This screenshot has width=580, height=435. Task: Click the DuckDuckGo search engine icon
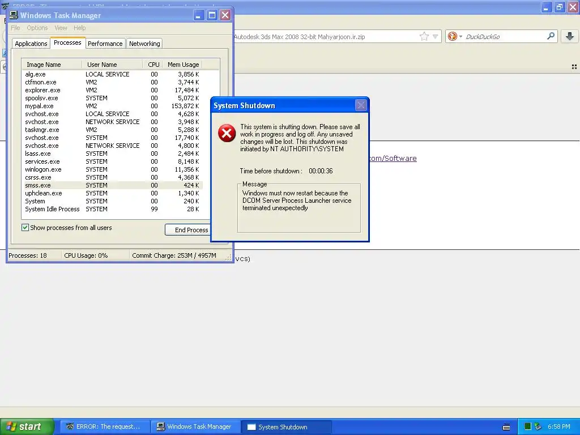click(x=452, y=36)
